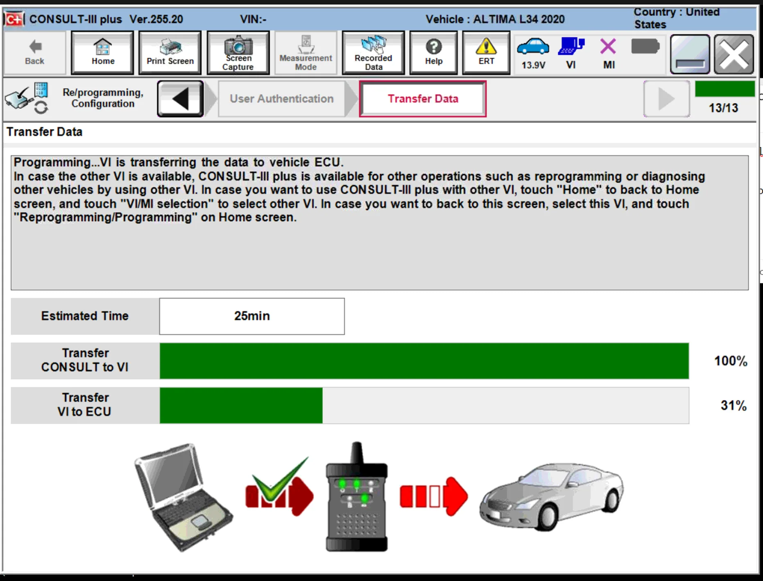Screen dimensions: 763x581
Task: Click the MI selection indicator
Action: coord(608,52)
